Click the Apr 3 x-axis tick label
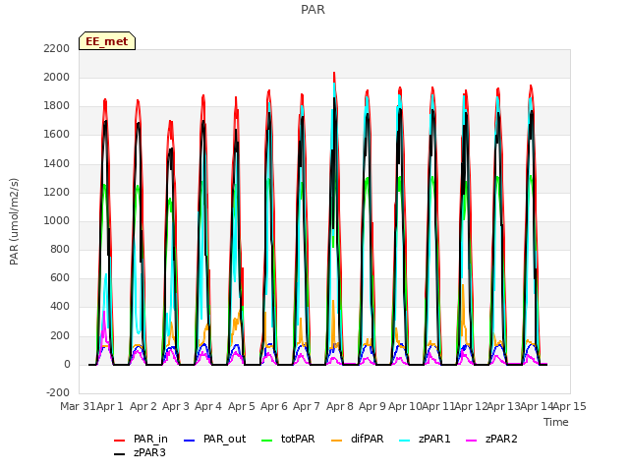Viewport: 629px width, 472px height. 176,406
